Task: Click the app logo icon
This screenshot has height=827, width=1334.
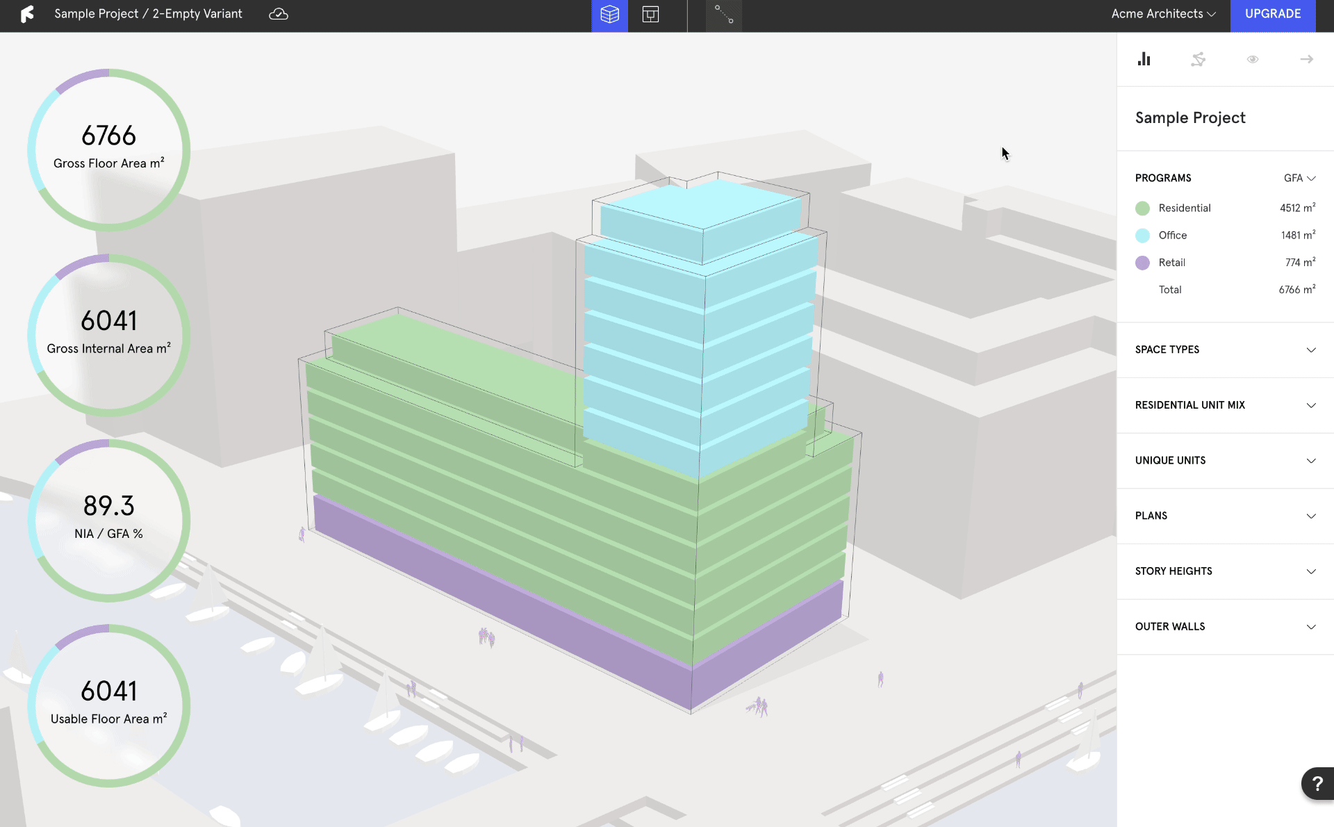Action: tap(27, 14)
